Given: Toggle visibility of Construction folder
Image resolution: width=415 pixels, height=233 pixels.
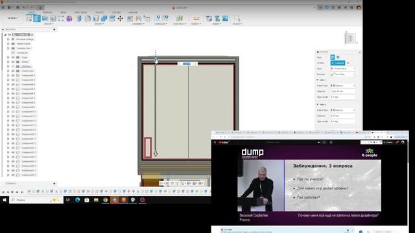Looking at the screenshot, I should 13,71.
